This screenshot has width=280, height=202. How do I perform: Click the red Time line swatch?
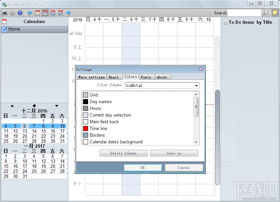tap(85, 128)
